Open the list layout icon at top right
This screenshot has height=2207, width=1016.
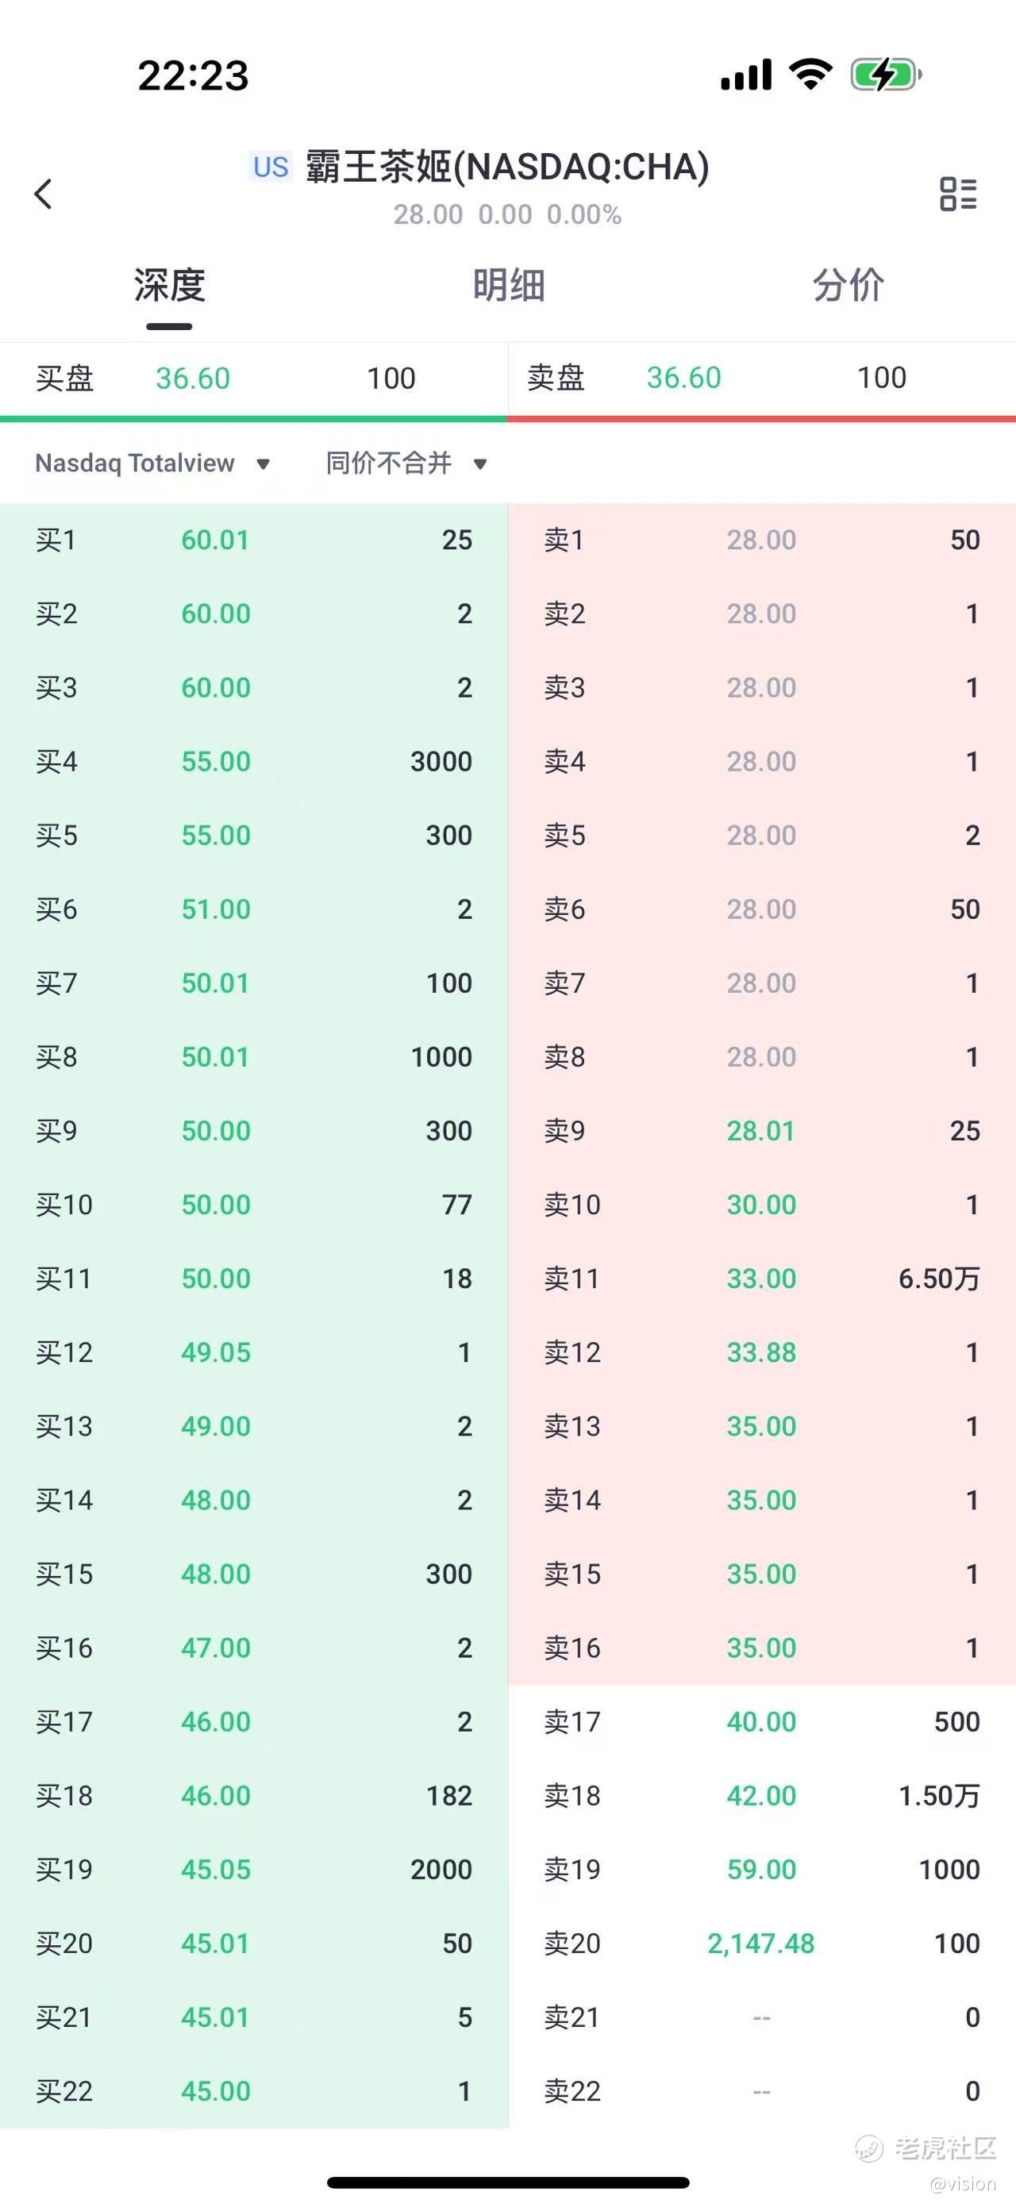pos(958,194)
